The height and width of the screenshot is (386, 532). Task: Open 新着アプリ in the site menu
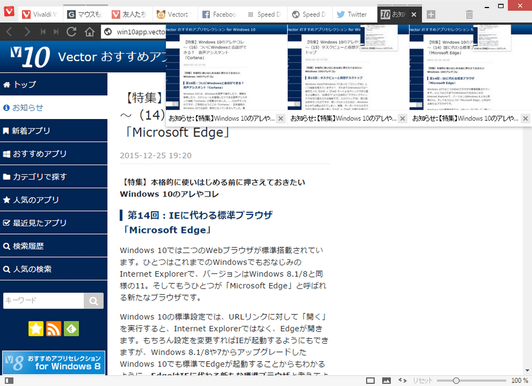coord(54,131)
